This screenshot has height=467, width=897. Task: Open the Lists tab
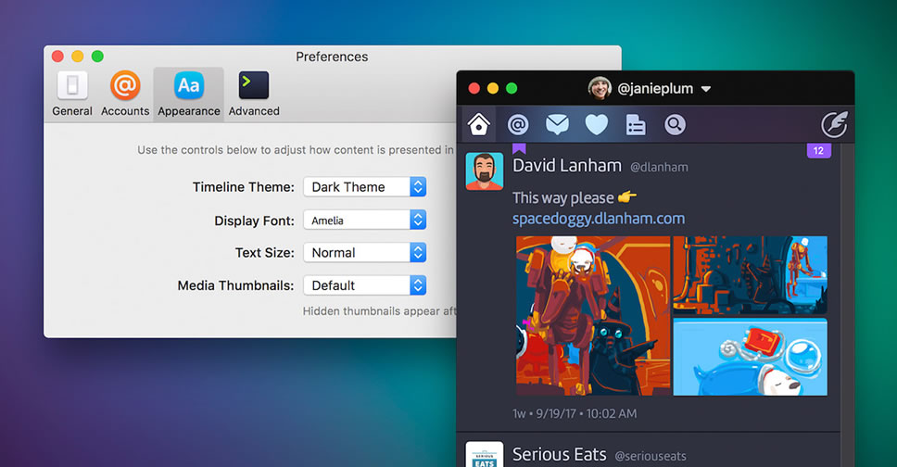tap(635, 124)
